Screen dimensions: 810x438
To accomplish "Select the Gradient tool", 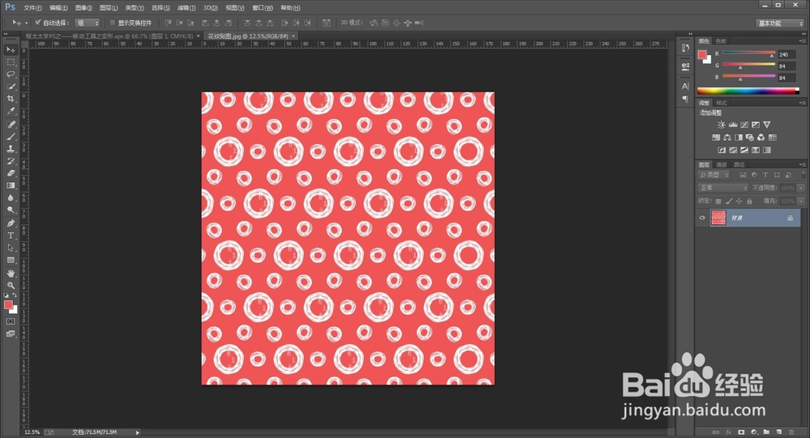I will coord(11,185).
